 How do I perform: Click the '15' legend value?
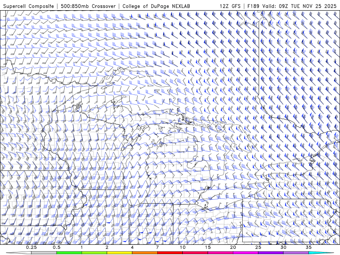tap(208, 247)
